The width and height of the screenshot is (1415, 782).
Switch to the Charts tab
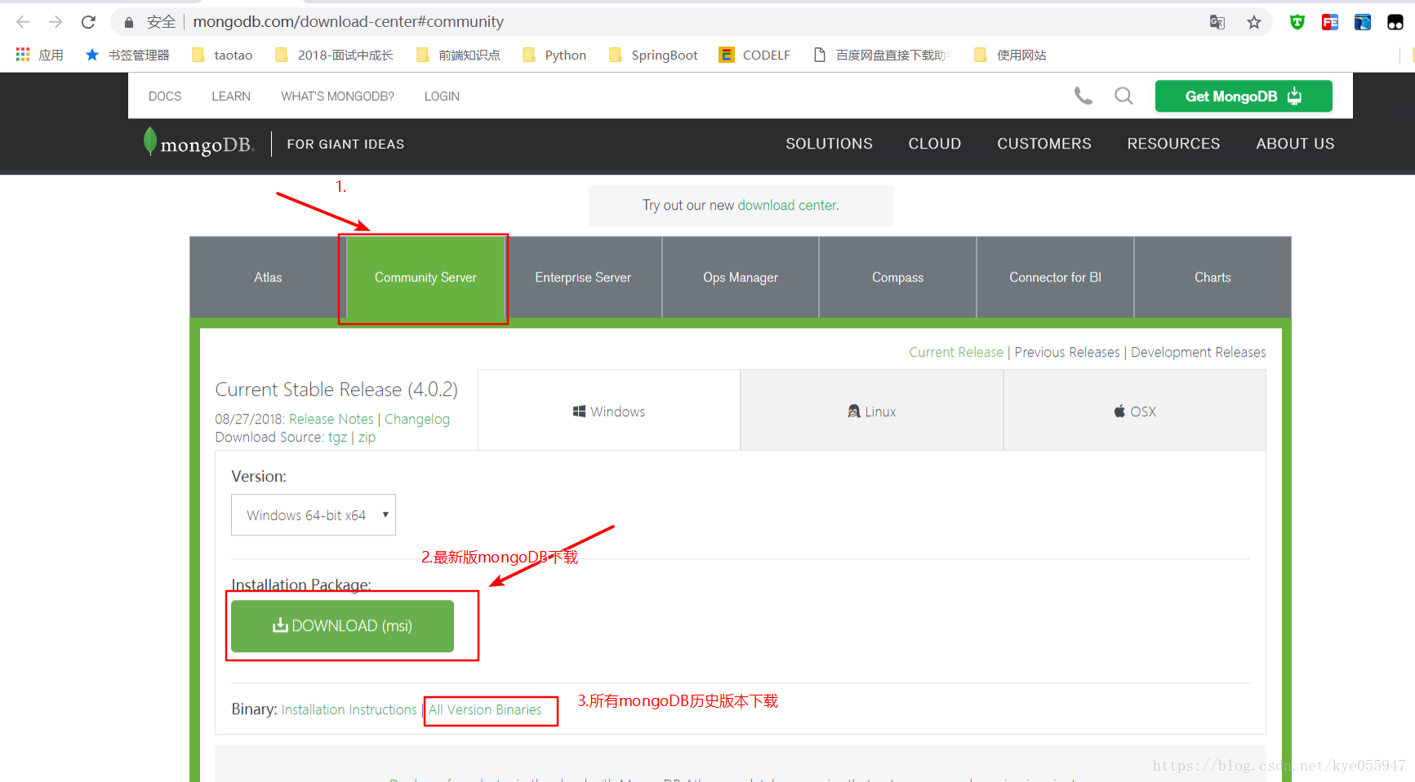[1213, 278]
